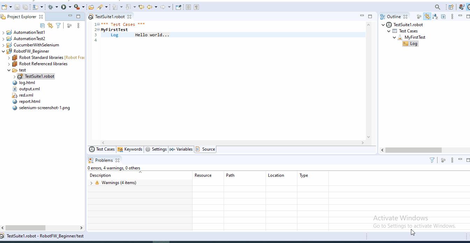
Task: Open Project Explorer view menu dots
Action: 78,25
